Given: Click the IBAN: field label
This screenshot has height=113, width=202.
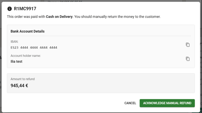Looking at the screenshot, I should coord(14,42).
